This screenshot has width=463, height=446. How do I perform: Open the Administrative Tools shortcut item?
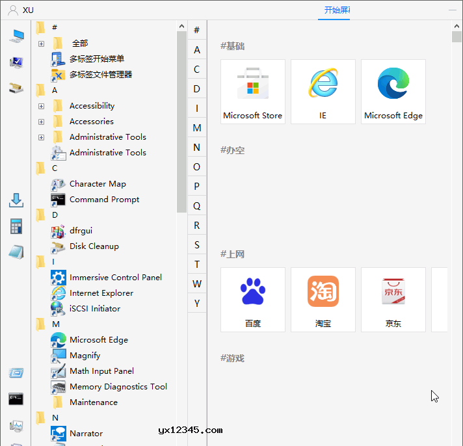(x=99, y=153)
